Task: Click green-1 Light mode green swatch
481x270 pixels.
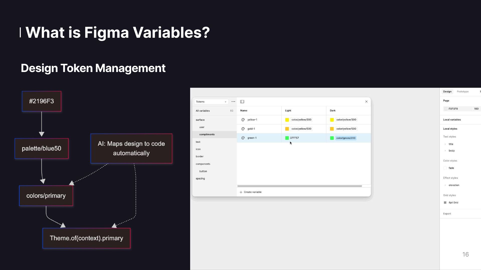Action: coord(287,138)
